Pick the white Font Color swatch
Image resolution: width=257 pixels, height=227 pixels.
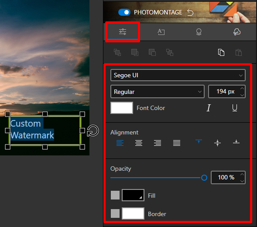tap(122, 108)
